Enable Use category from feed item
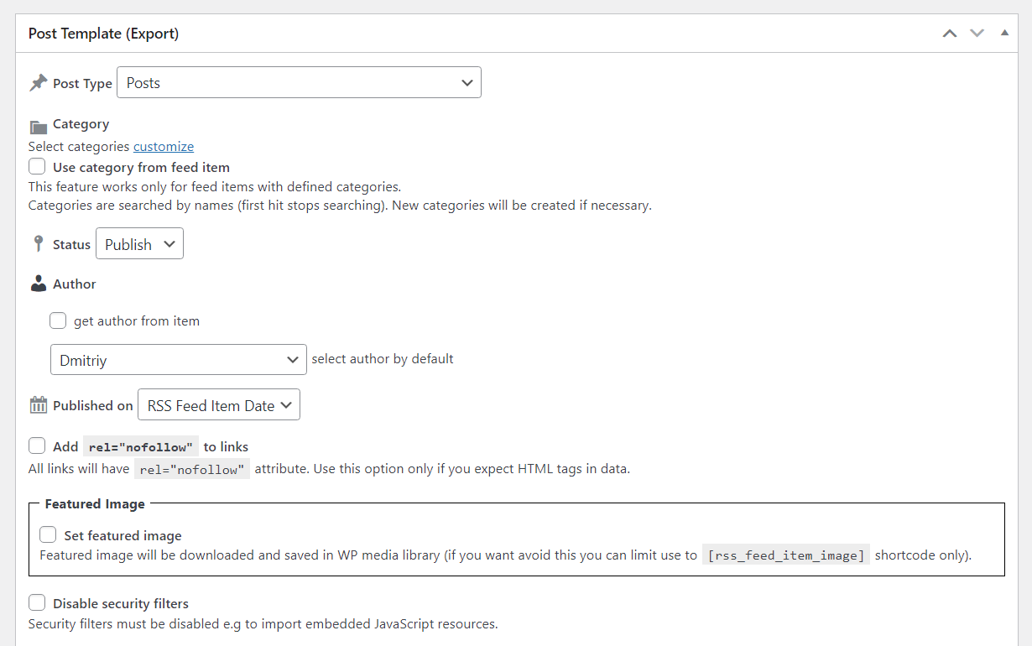This screenshot has height=646, width=1032. (37, 166)
